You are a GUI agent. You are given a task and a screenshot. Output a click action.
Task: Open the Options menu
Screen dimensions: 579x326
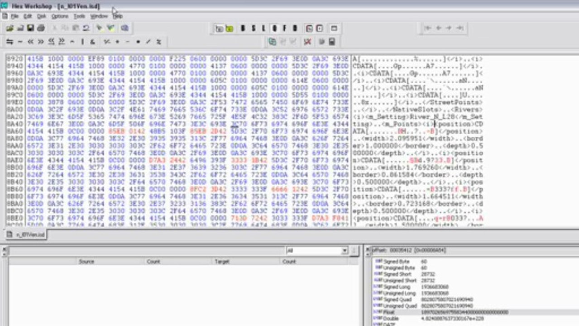(x=60, y=16)
